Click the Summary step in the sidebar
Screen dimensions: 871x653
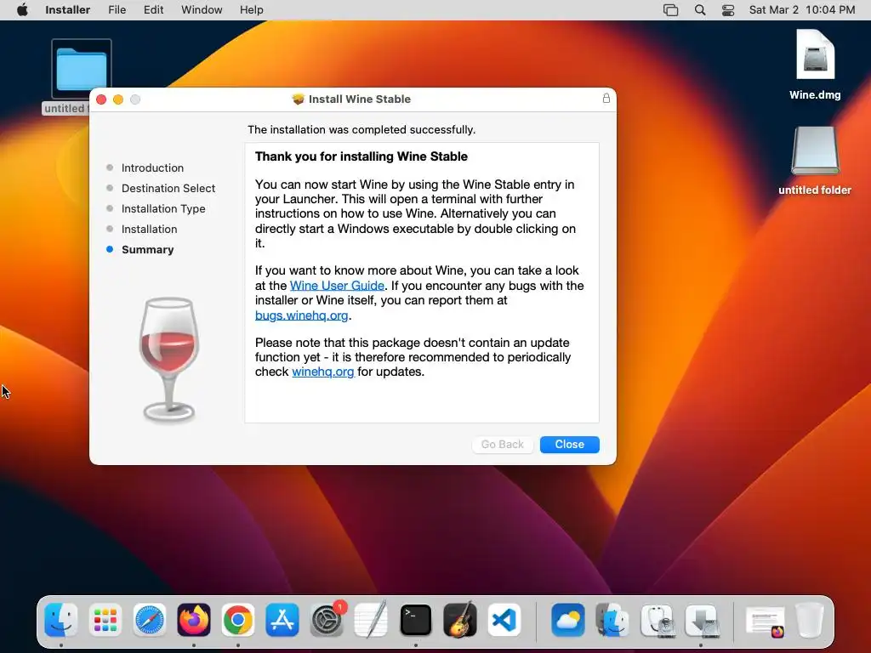click(x=147, y=250)
